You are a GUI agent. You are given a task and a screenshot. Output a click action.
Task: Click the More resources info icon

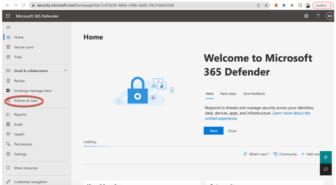pos(8,168)
